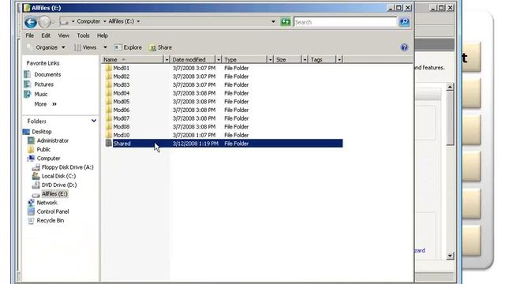Click the Control Panel icon in tree

coord(31,211)
